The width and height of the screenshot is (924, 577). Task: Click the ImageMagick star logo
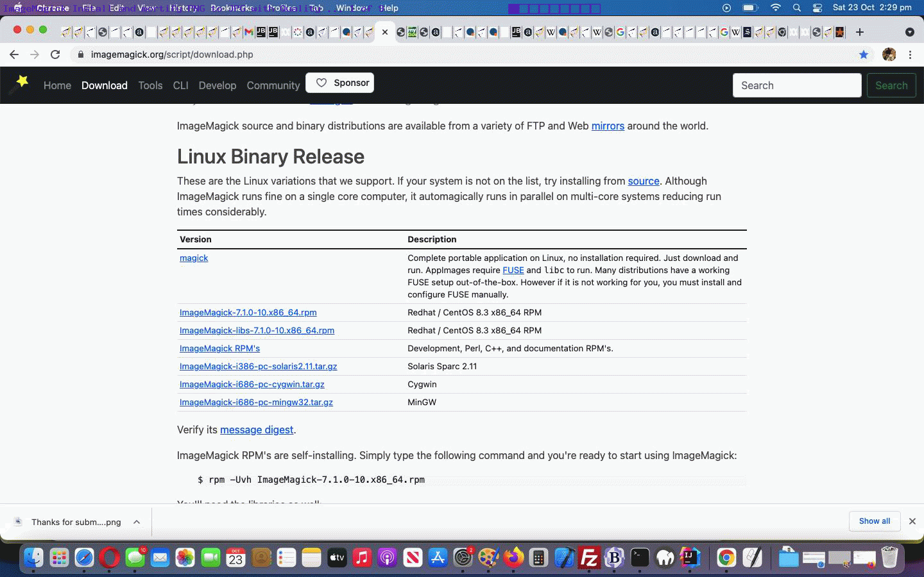(x=22, y=81)
